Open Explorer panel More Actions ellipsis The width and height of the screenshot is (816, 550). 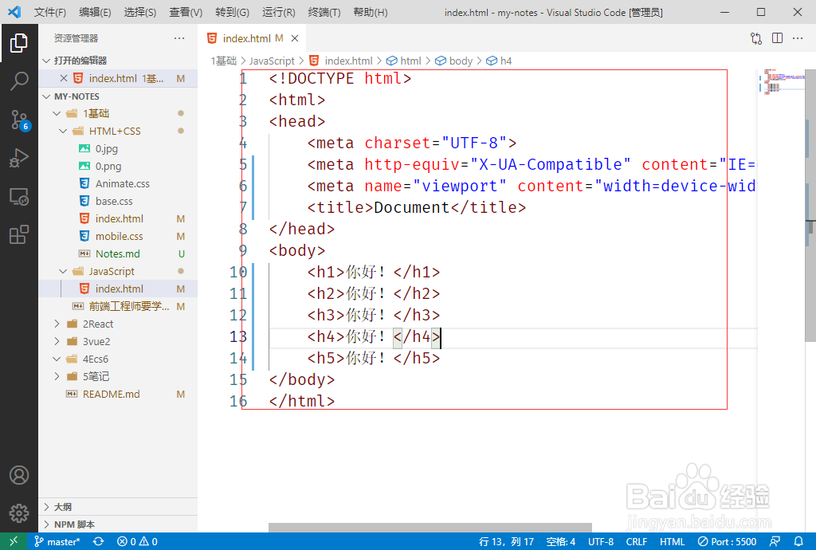[179, 38]
